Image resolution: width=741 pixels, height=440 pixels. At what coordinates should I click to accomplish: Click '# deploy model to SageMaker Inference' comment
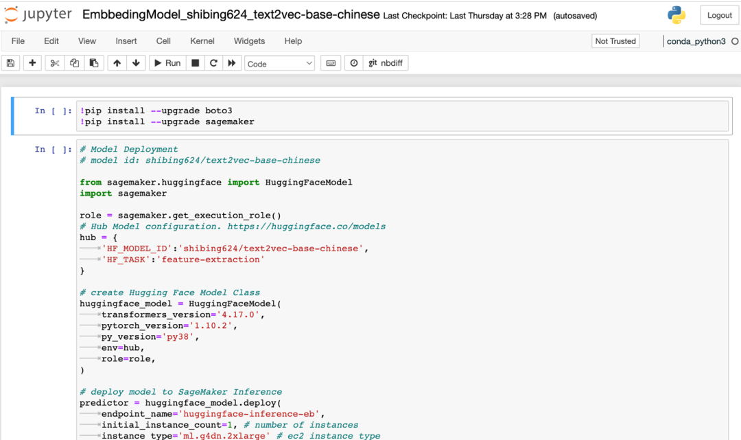click(x=181, y=392)
